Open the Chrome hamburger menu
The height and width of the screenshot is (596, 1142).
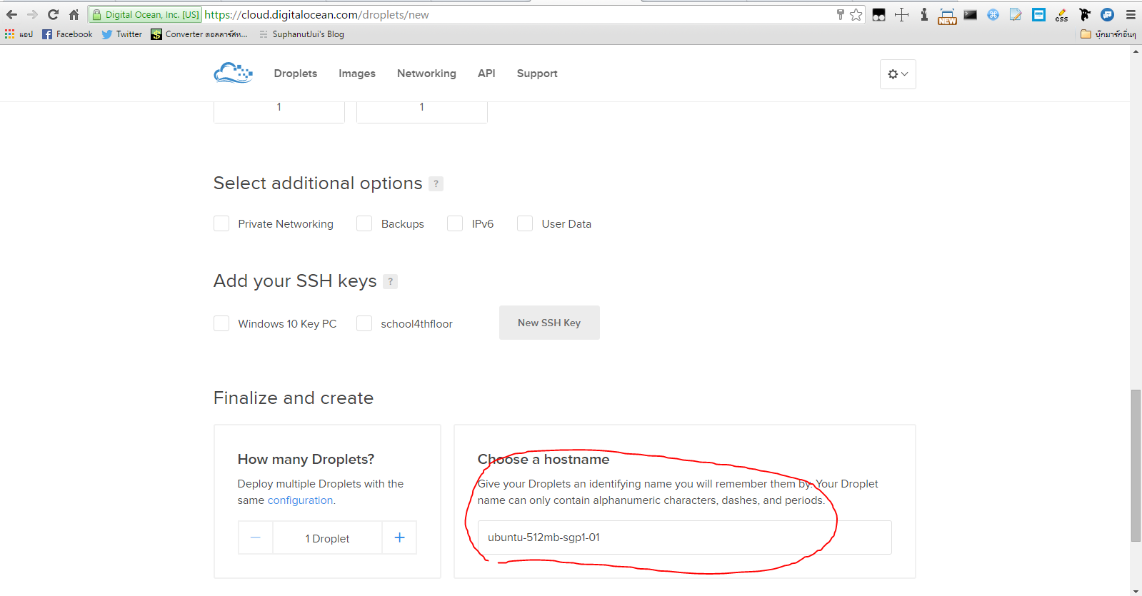1131,14
